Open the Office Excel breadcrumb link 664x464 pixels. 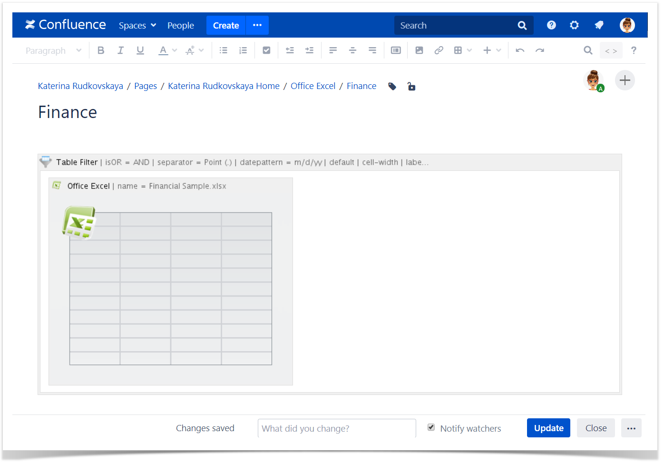pyautogui.click(x=312, y=86)
